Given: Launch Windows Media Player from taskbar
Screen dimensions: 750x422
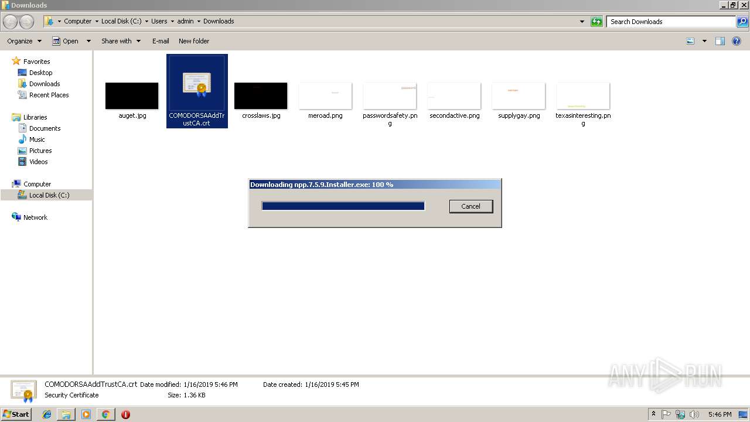Looking at the screenshot, I should (86, 414).
